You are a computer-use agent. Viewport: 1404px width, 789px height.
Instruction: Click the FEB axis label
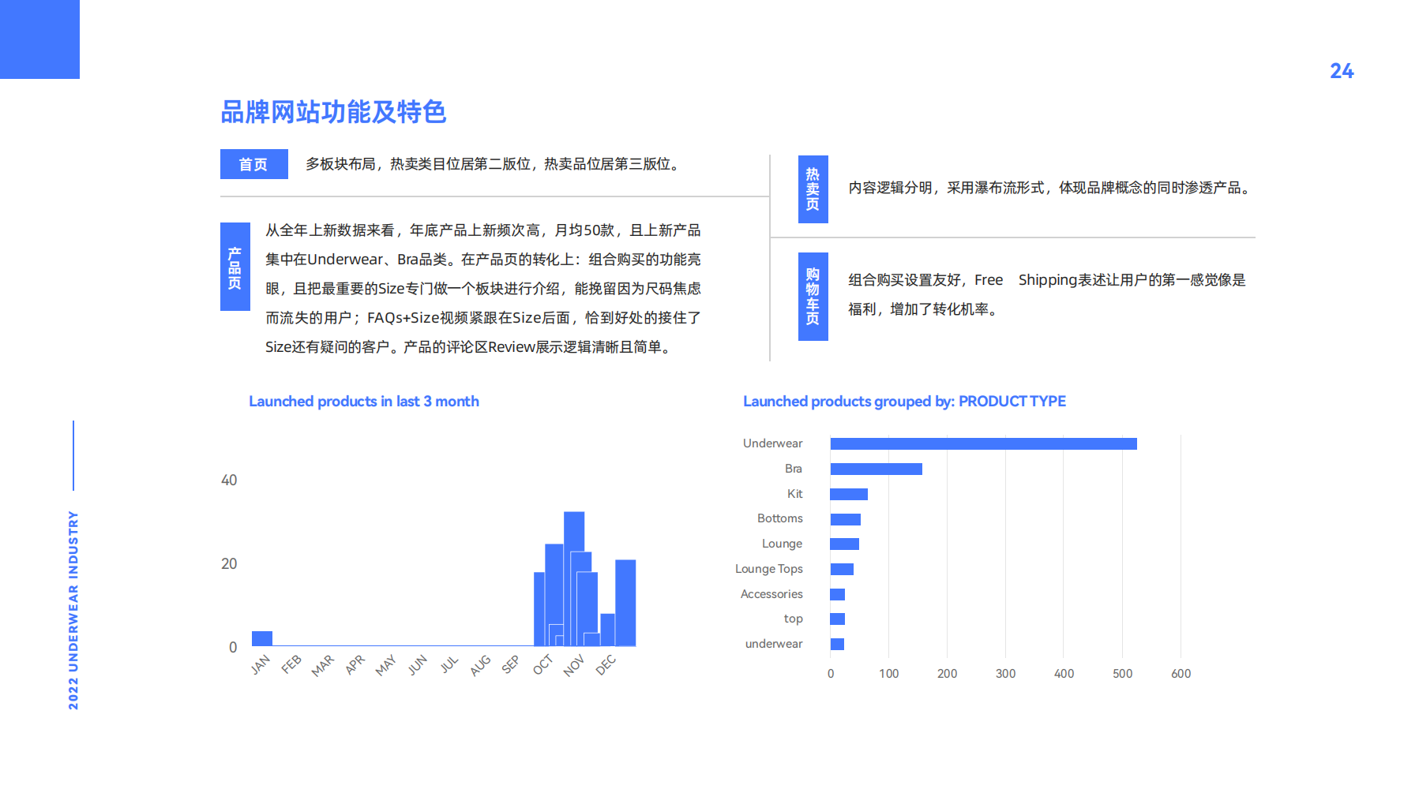[291, 664]
